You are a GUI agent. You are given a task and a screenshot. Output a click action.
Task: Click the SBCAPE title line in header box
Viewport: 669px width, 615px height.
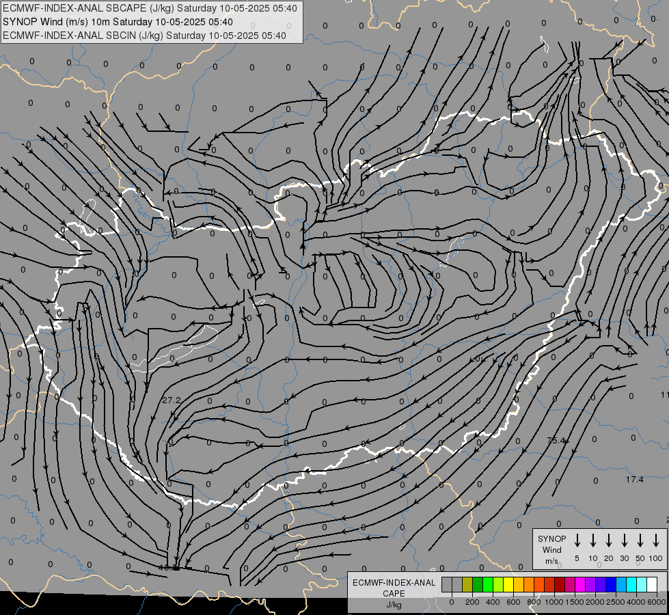[150, 8]
